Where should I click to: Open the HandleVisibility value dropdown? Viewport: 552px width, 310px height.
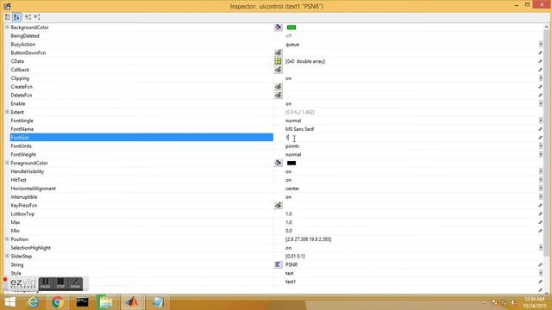coord(541,171)
